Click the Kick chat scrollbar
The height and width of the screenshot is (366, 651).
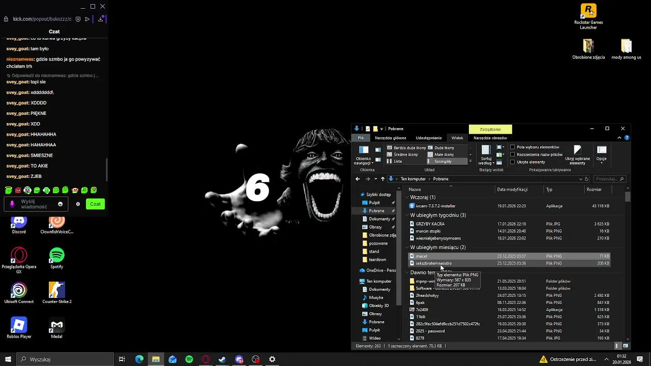[107, 169]
